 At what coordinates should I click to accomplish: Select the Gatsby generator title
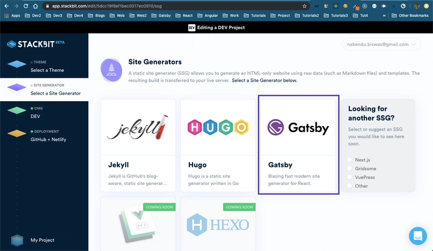coord(280,165)
